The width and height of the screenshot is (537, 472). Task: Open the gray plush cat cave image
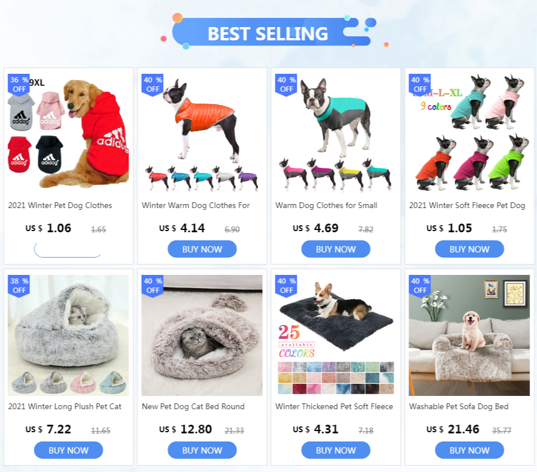(x=69, y=335)
